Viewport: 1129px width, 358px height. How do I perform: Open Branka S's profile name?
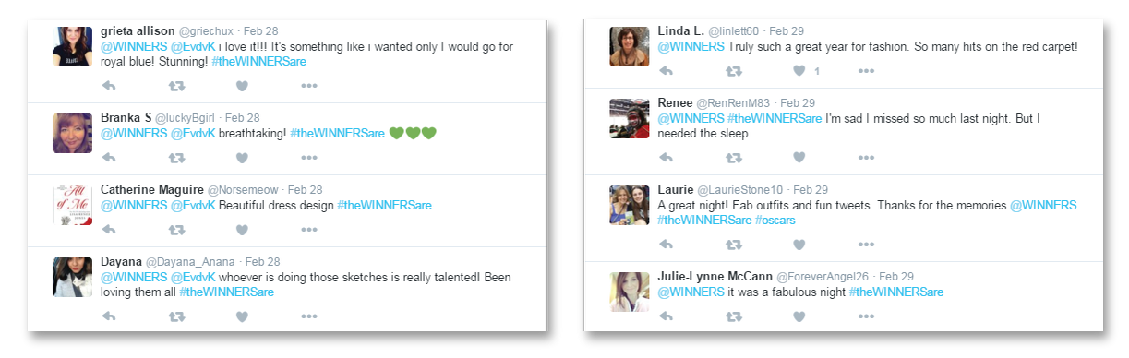pyautogui.click(x=125, y=118)
